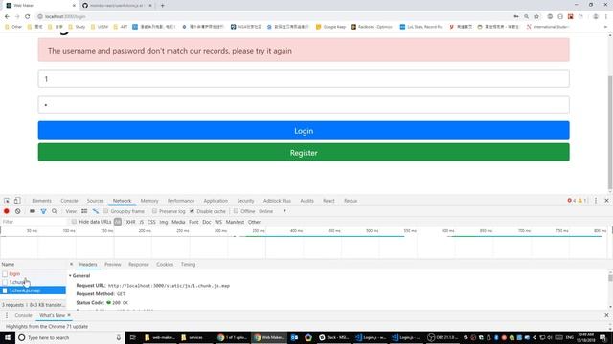Click the red error count indicator
Screen dimensions: 613x344
[572, 201]
